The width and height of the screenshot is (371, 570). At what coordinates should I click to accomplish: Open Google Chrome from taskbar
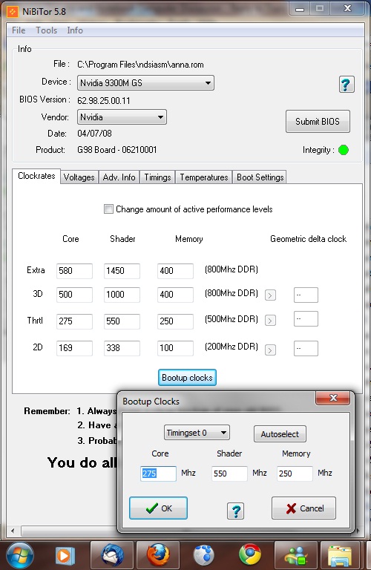[x=249, y=555]
